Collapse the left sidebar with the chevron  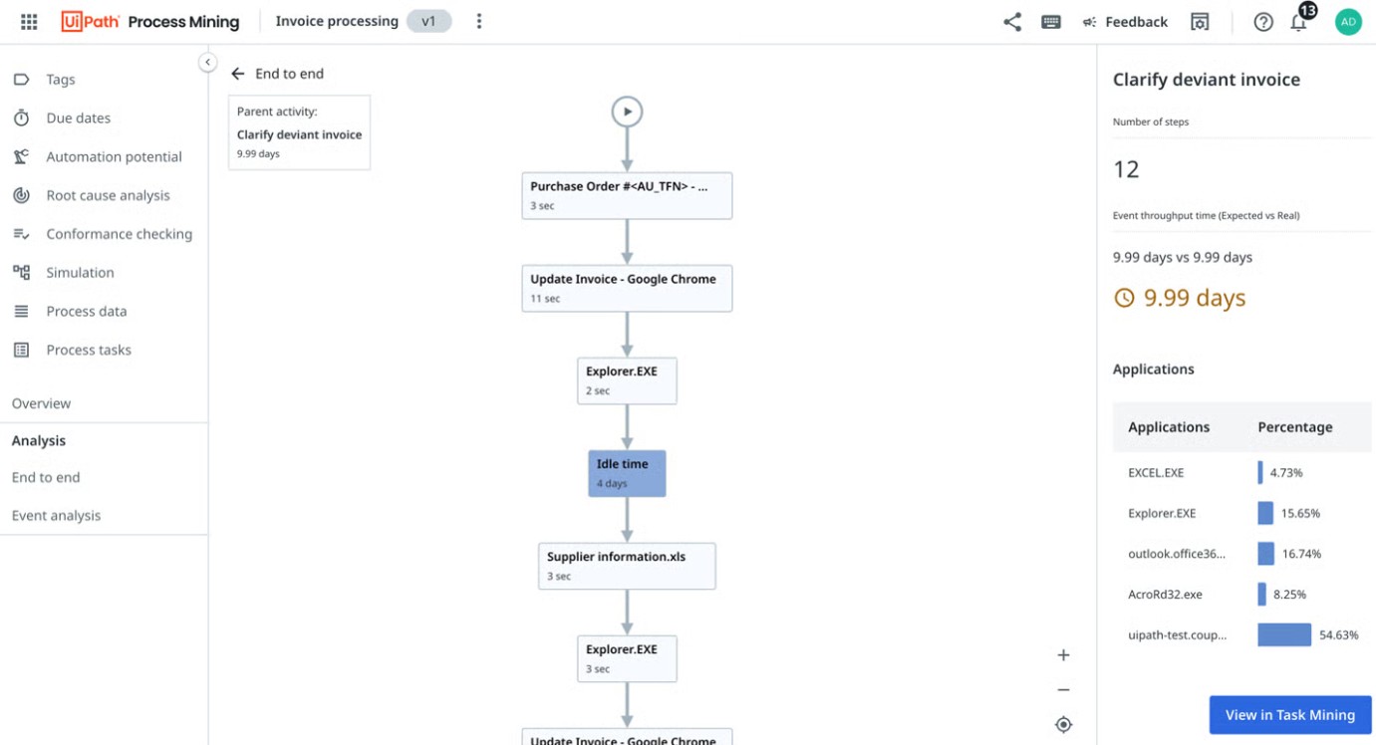click(x=207, y=61)
